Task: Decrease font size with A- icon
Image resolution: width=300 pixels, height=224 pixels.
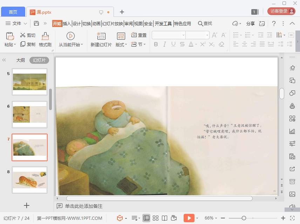Action: pos(224,35)
